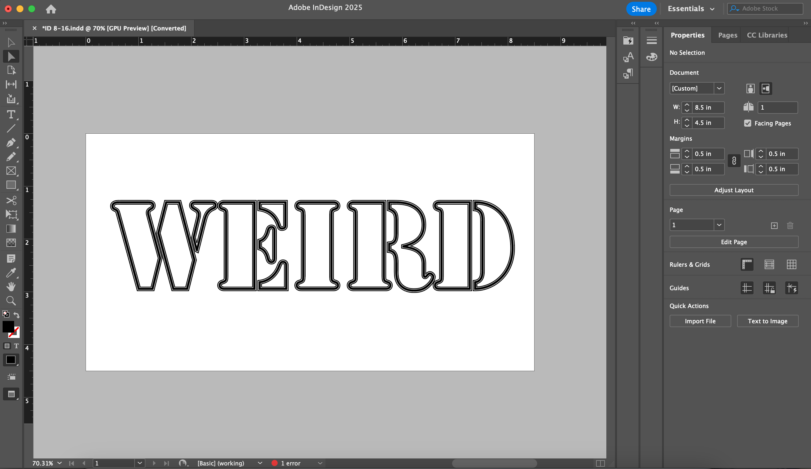Toggle Smart Guides
Screen dimensions: 811x469
tap(791, 288)
